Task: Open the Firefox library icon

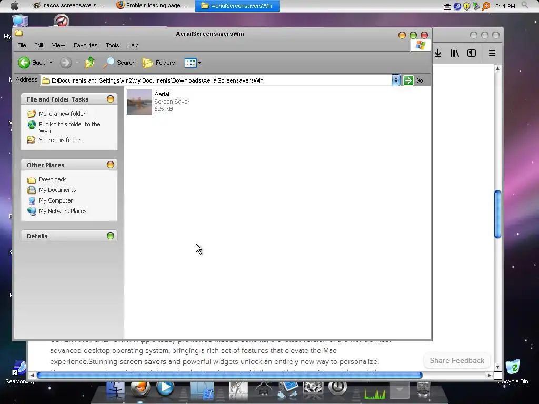Action: click(455, 53)
